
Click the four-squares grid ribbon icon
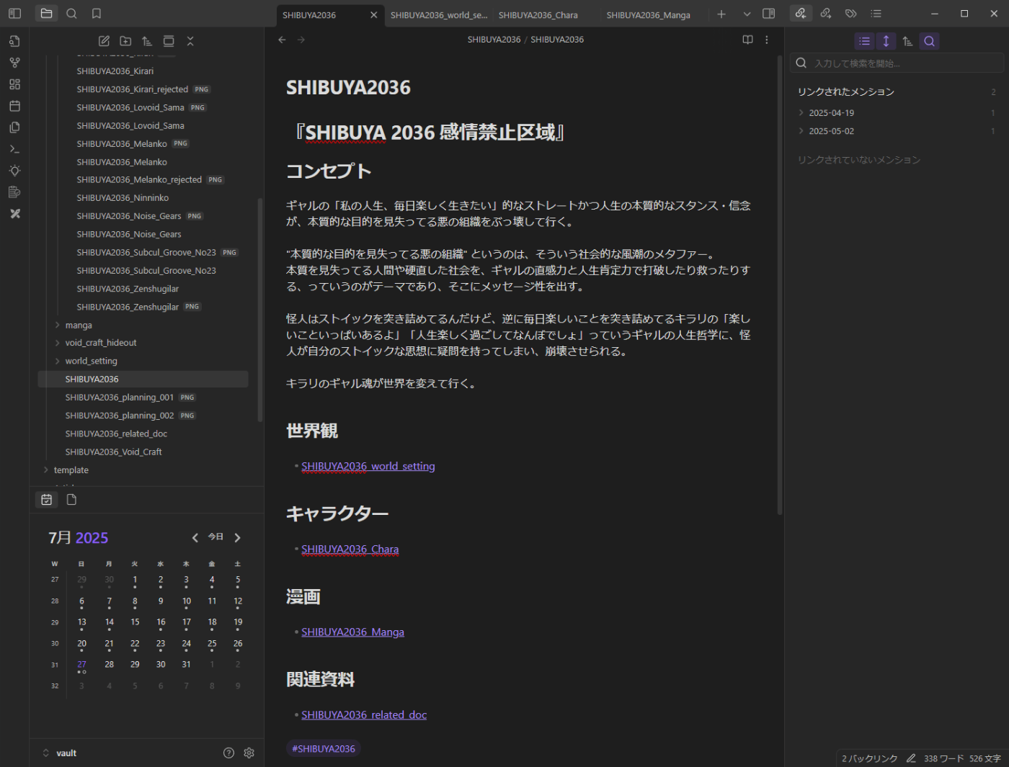[x=14, y=84]
